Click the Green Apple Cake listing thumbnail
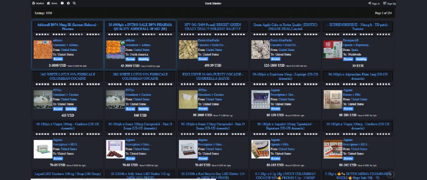Image resolution: width=427 pixels, height=180 pixels. 261,50
